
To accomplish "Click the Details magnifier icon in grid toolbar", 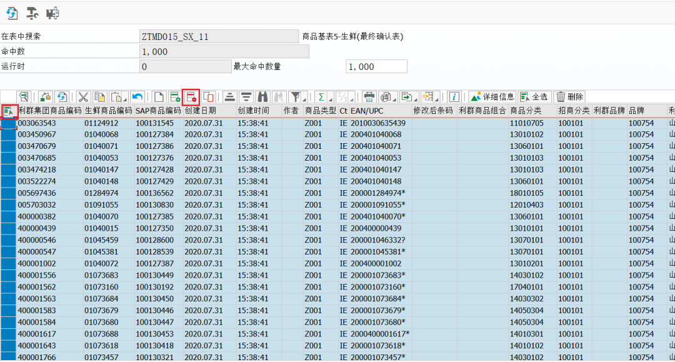I will (x=24, y=97).
